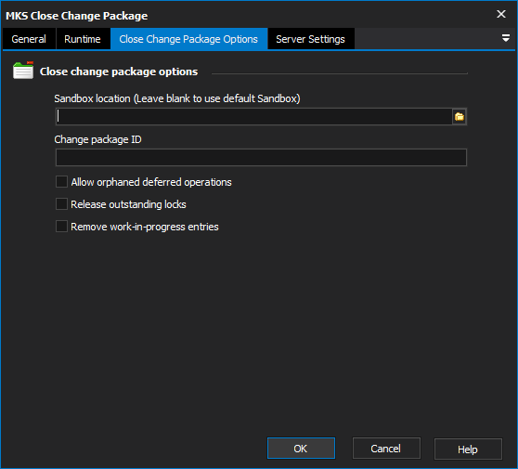Enable Allow orphaned deferred operations
The height and width of the screenshot is (469, 518).
point(62,182)
